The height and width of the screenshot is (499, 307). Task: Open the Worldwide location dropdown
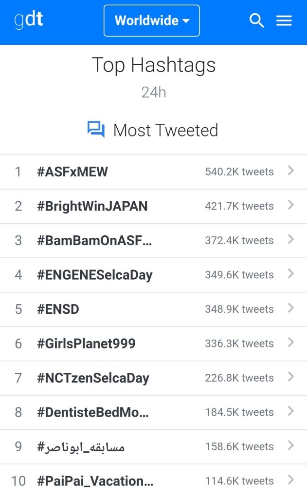[152, 20]
